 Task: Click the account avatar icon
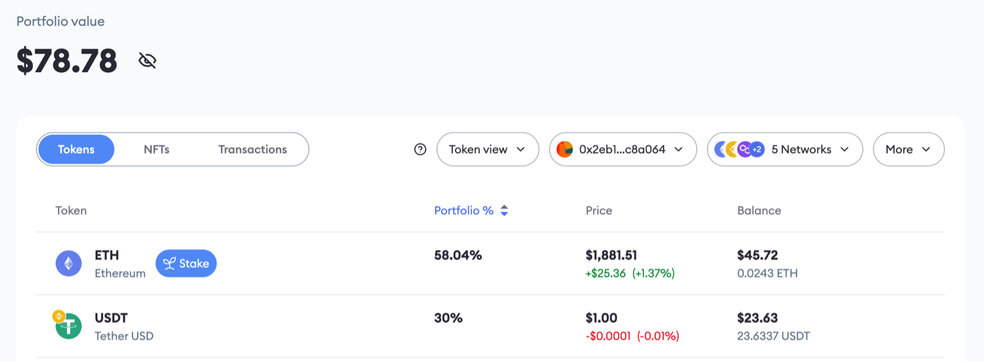[565, 149]
